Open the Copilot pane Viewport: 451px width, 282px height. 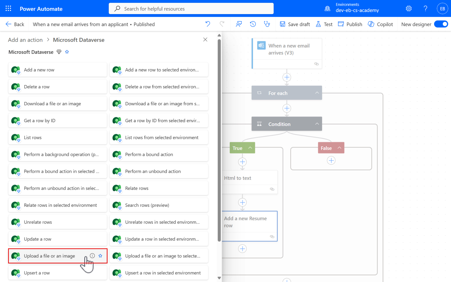[x=381, y=24]
